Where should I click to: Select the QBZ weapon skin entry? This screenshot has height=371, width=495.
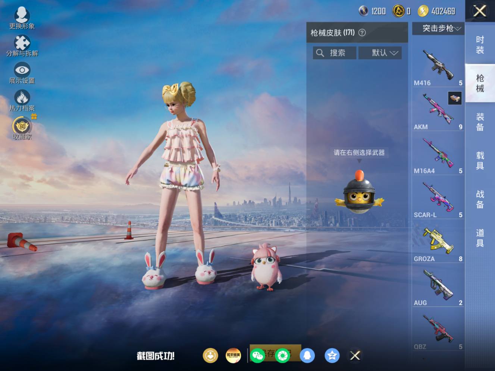pos(438,330)
